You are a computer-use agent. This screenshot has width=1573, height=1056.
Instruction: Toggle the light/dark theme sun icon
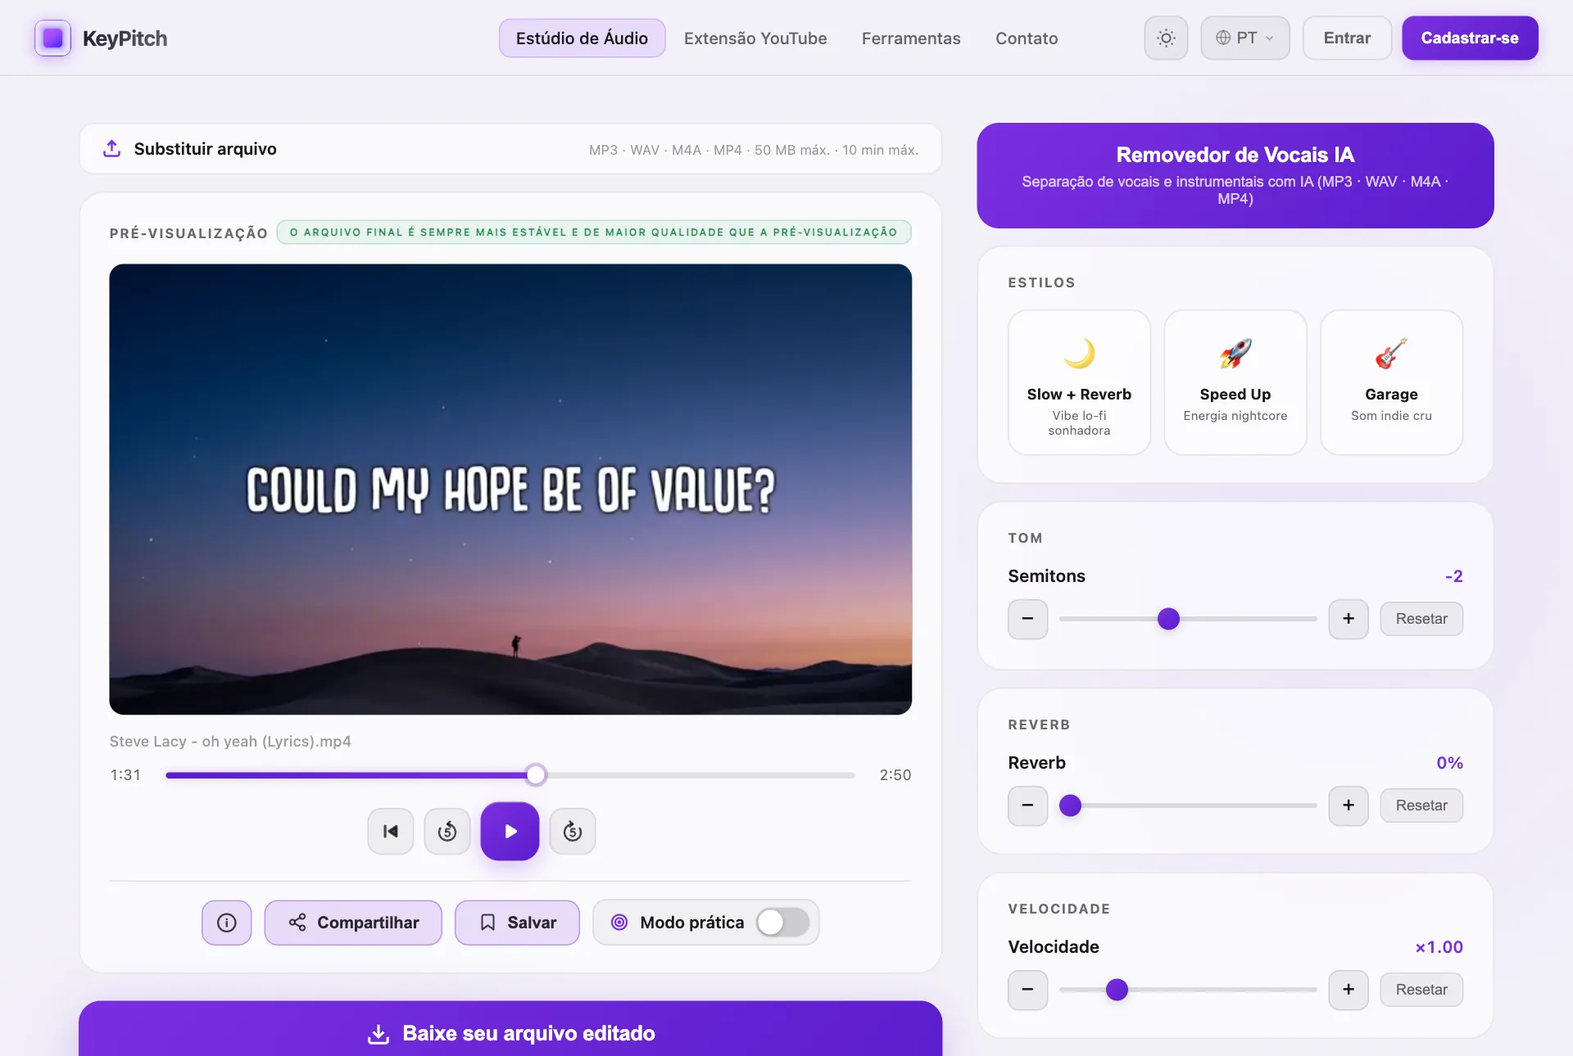pos(1166,38)
